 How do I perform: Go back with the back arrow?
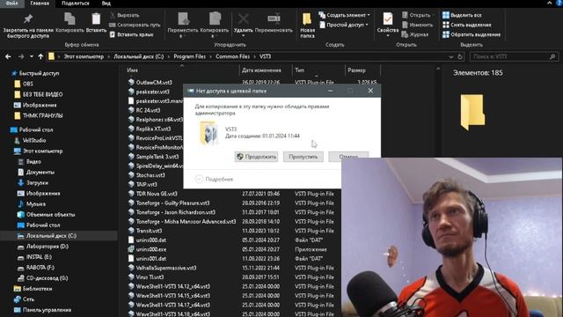pyautogui.click(x=8, y=56)
